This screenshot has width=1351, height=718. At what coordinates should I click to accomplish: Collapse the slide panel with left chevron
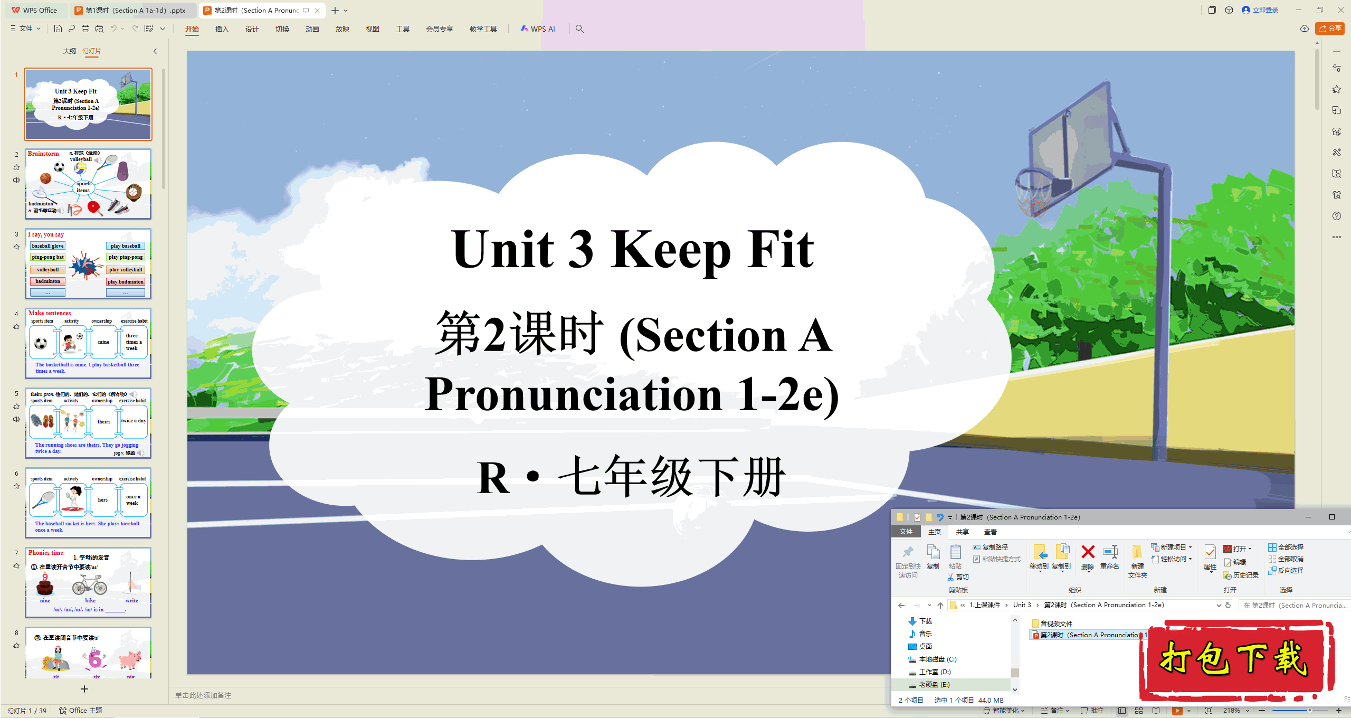pos(155,51)
